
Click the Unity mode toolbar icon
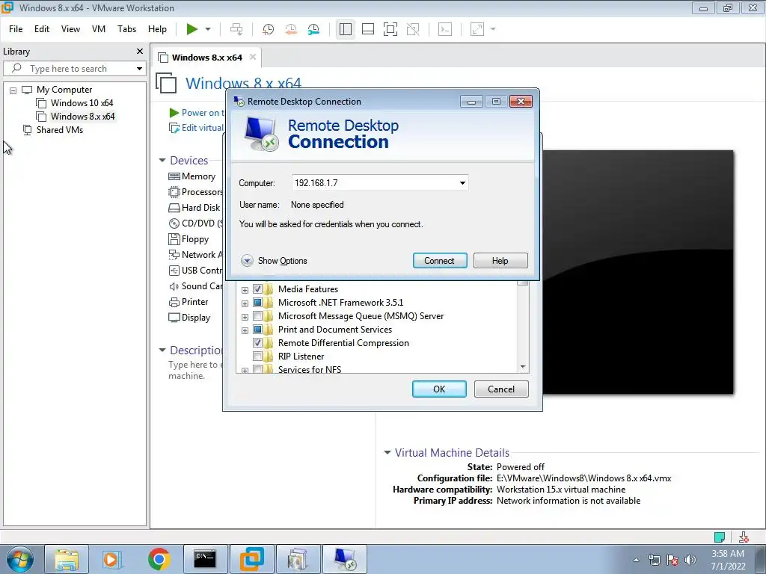[413, 29]
